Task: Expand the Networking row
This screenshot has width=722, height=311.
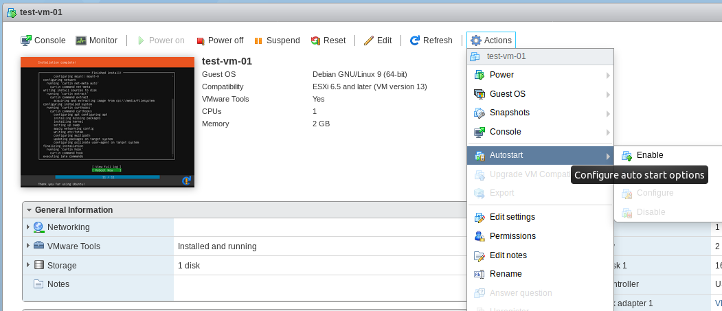Action: tap(28, 227)
